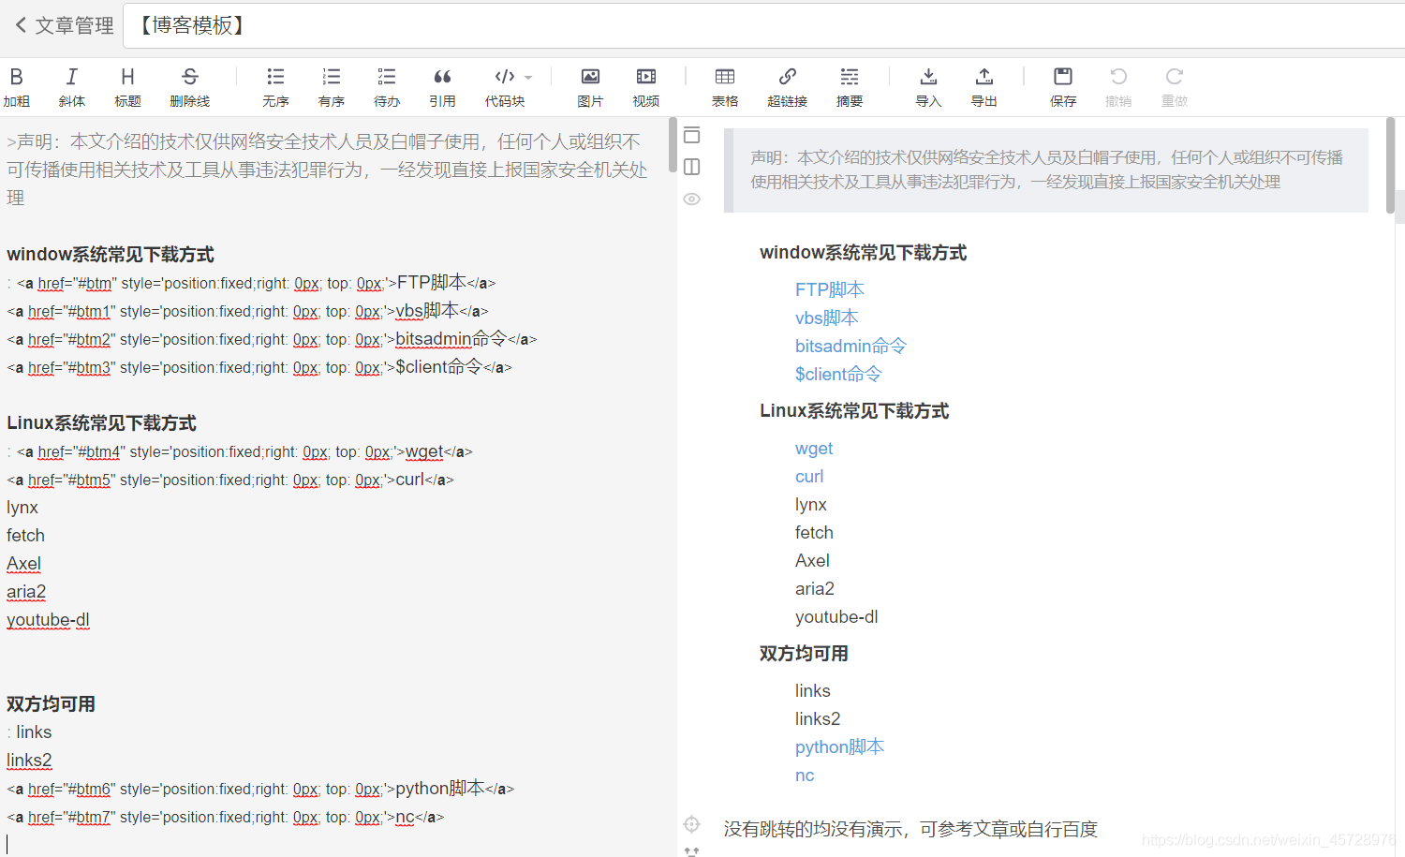Apply italic (斜体) formatting
This screenshot has width=1405, height=857.
[x=71, y=87]
